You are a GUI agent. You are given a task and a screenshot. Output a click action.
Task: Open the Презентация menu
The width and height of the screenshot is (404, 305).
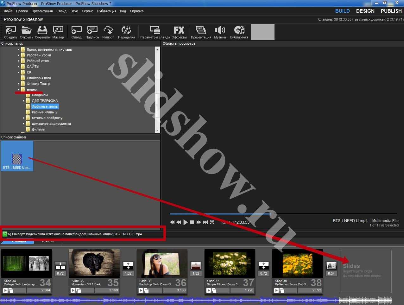tap(42, 11)
